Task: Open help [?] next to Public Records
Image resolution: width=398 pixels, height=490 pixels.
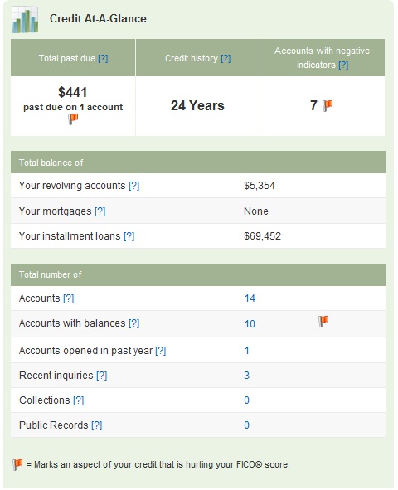Action: 97,425
